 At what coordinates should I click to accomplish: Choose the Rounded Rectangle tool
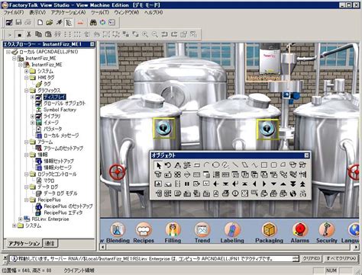[274, 165]
